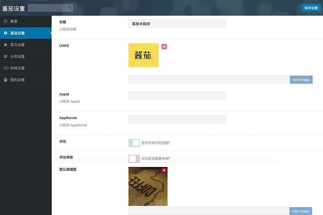The height and width of the screenshot is (215, 323).
Task: Click the 小程序 Appid hint text
Action: [69, 101]
